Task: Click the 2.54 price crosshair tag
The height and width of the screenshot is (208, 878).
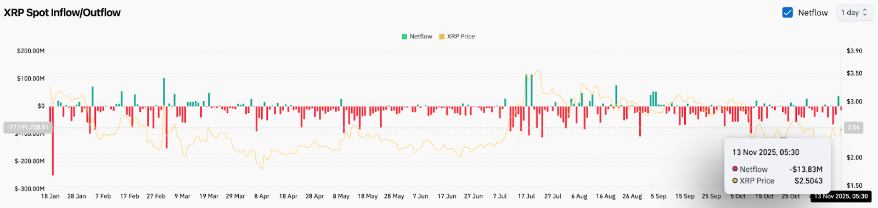Action: 853,128
